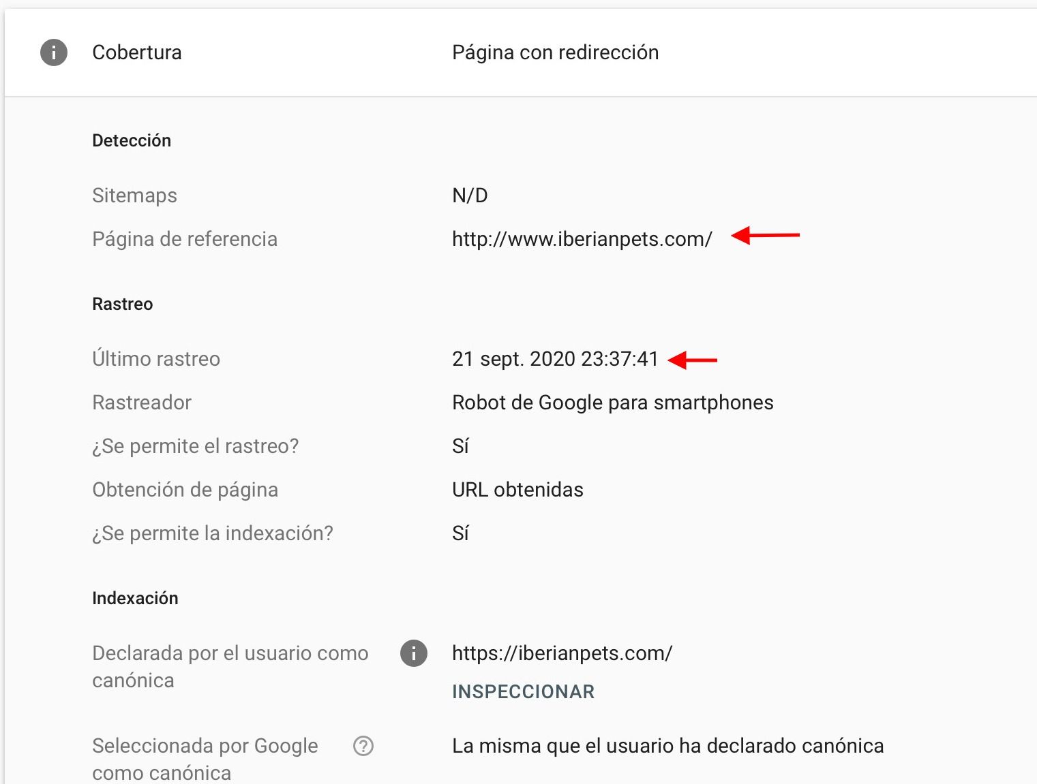Click the canonical URL https://iberianpets.com/
Screen dimensions: 1037x784
tap(562, 653)
